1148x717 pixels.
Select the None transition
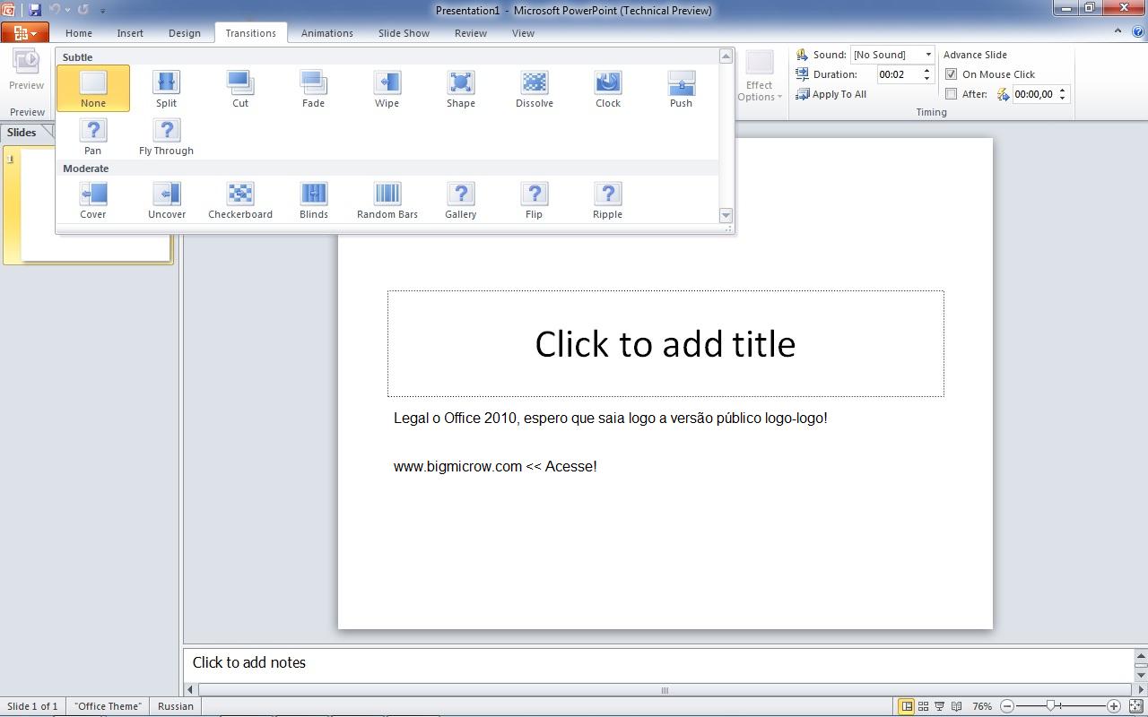click(x=93, y=88)
